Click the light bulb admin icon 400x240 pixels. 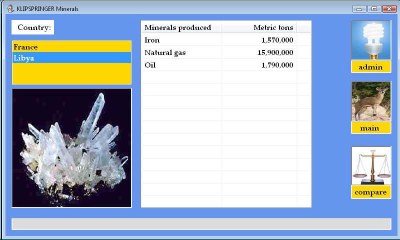(x=370, y=40)
